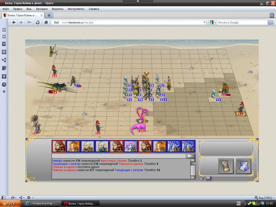Open the History clock panel in sidebar

click(x=4, y=85)
